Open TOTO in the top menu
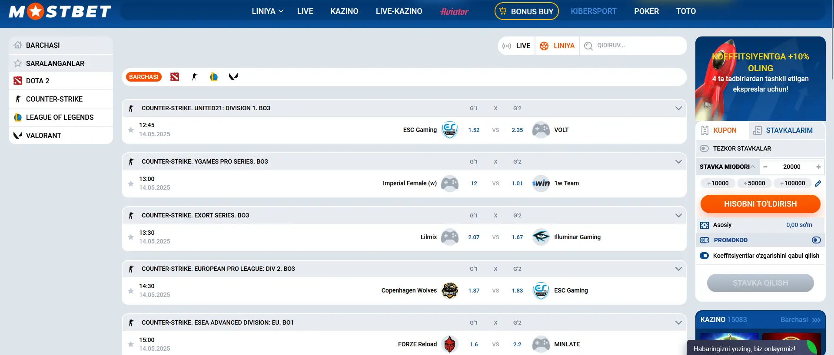This screenshot has width=834, height=355. click(686, 11)
